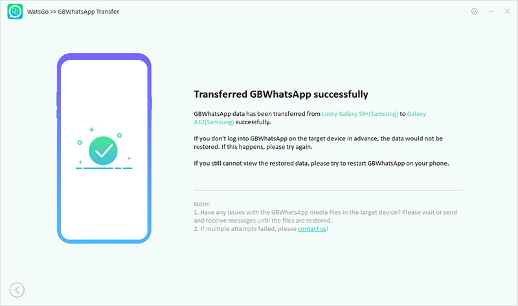Open the settings gear icon
Screen dimensions: 518x306
tap(475, 12)
